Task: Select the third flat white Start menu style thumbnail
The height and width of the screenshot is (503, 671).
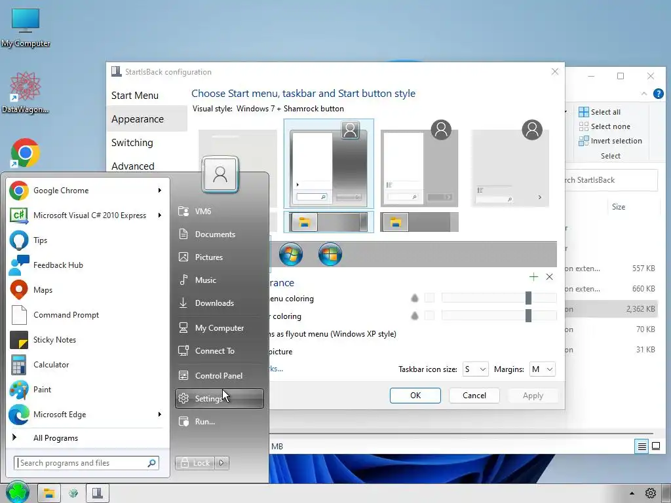Action: 419,164
